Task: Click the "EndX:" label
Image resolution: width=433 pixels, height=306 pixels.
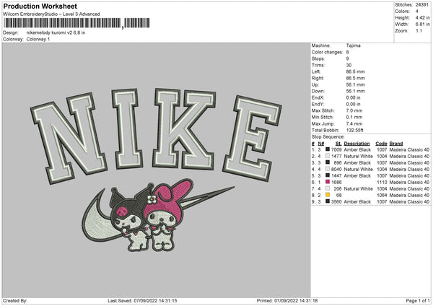Action: (318, 97)
